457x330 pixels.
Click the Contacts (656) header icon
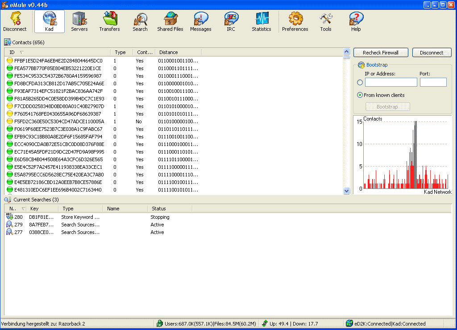pos(7,42)
